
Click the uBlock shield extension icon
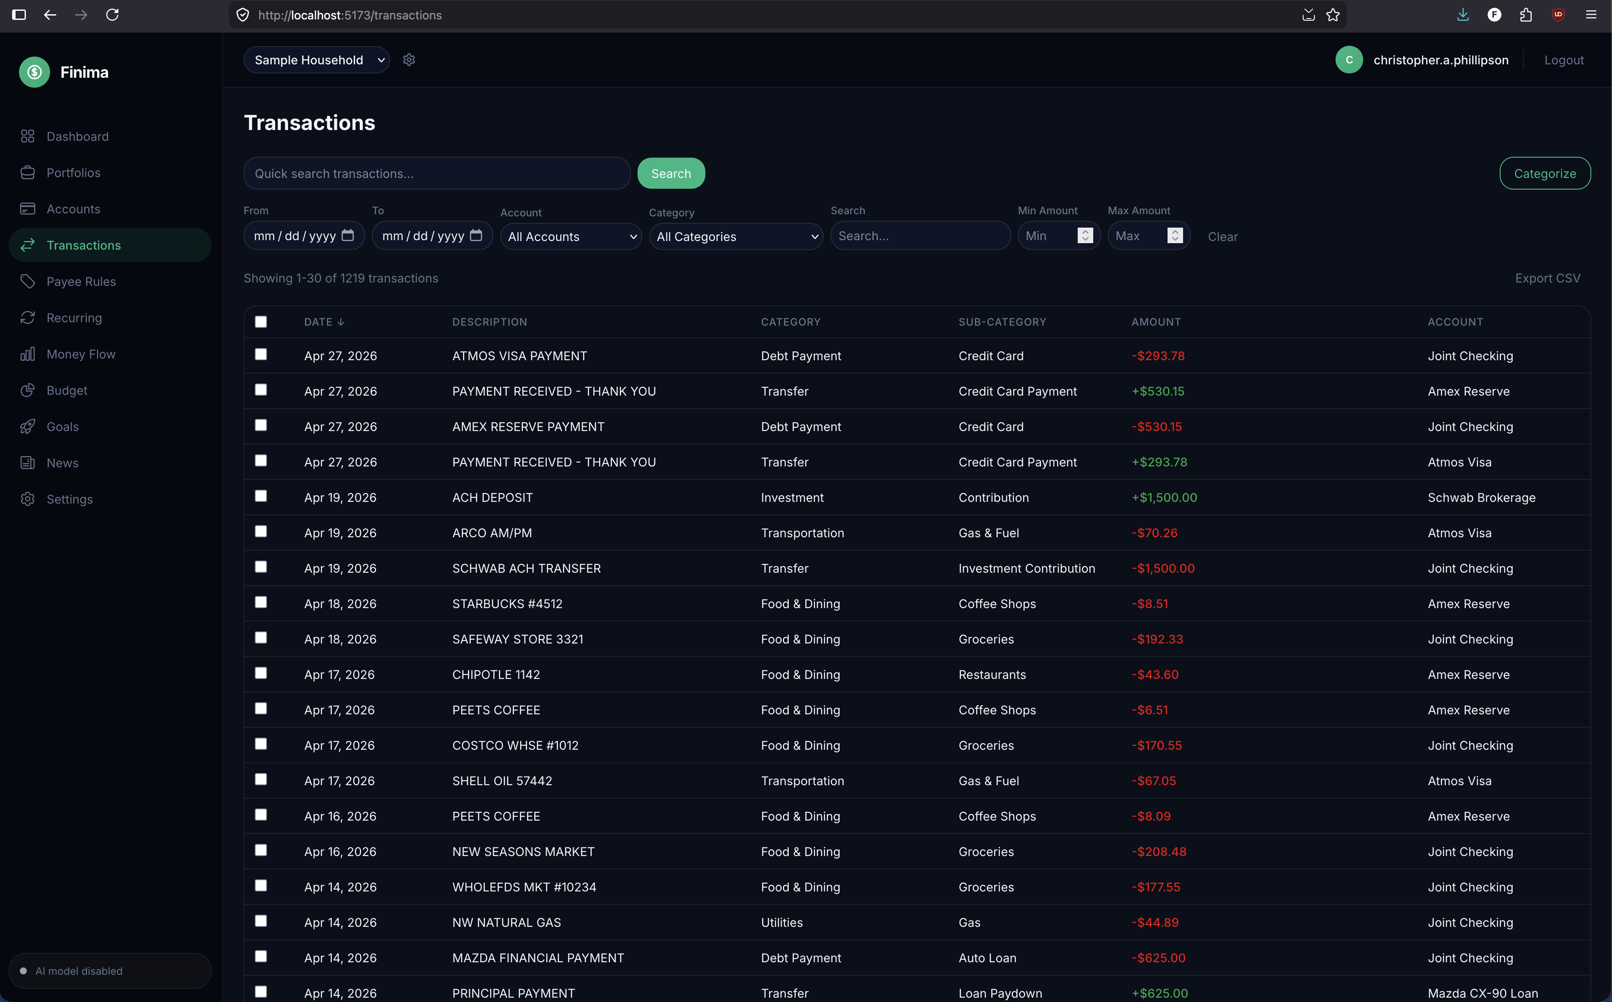click(1558, 15)
